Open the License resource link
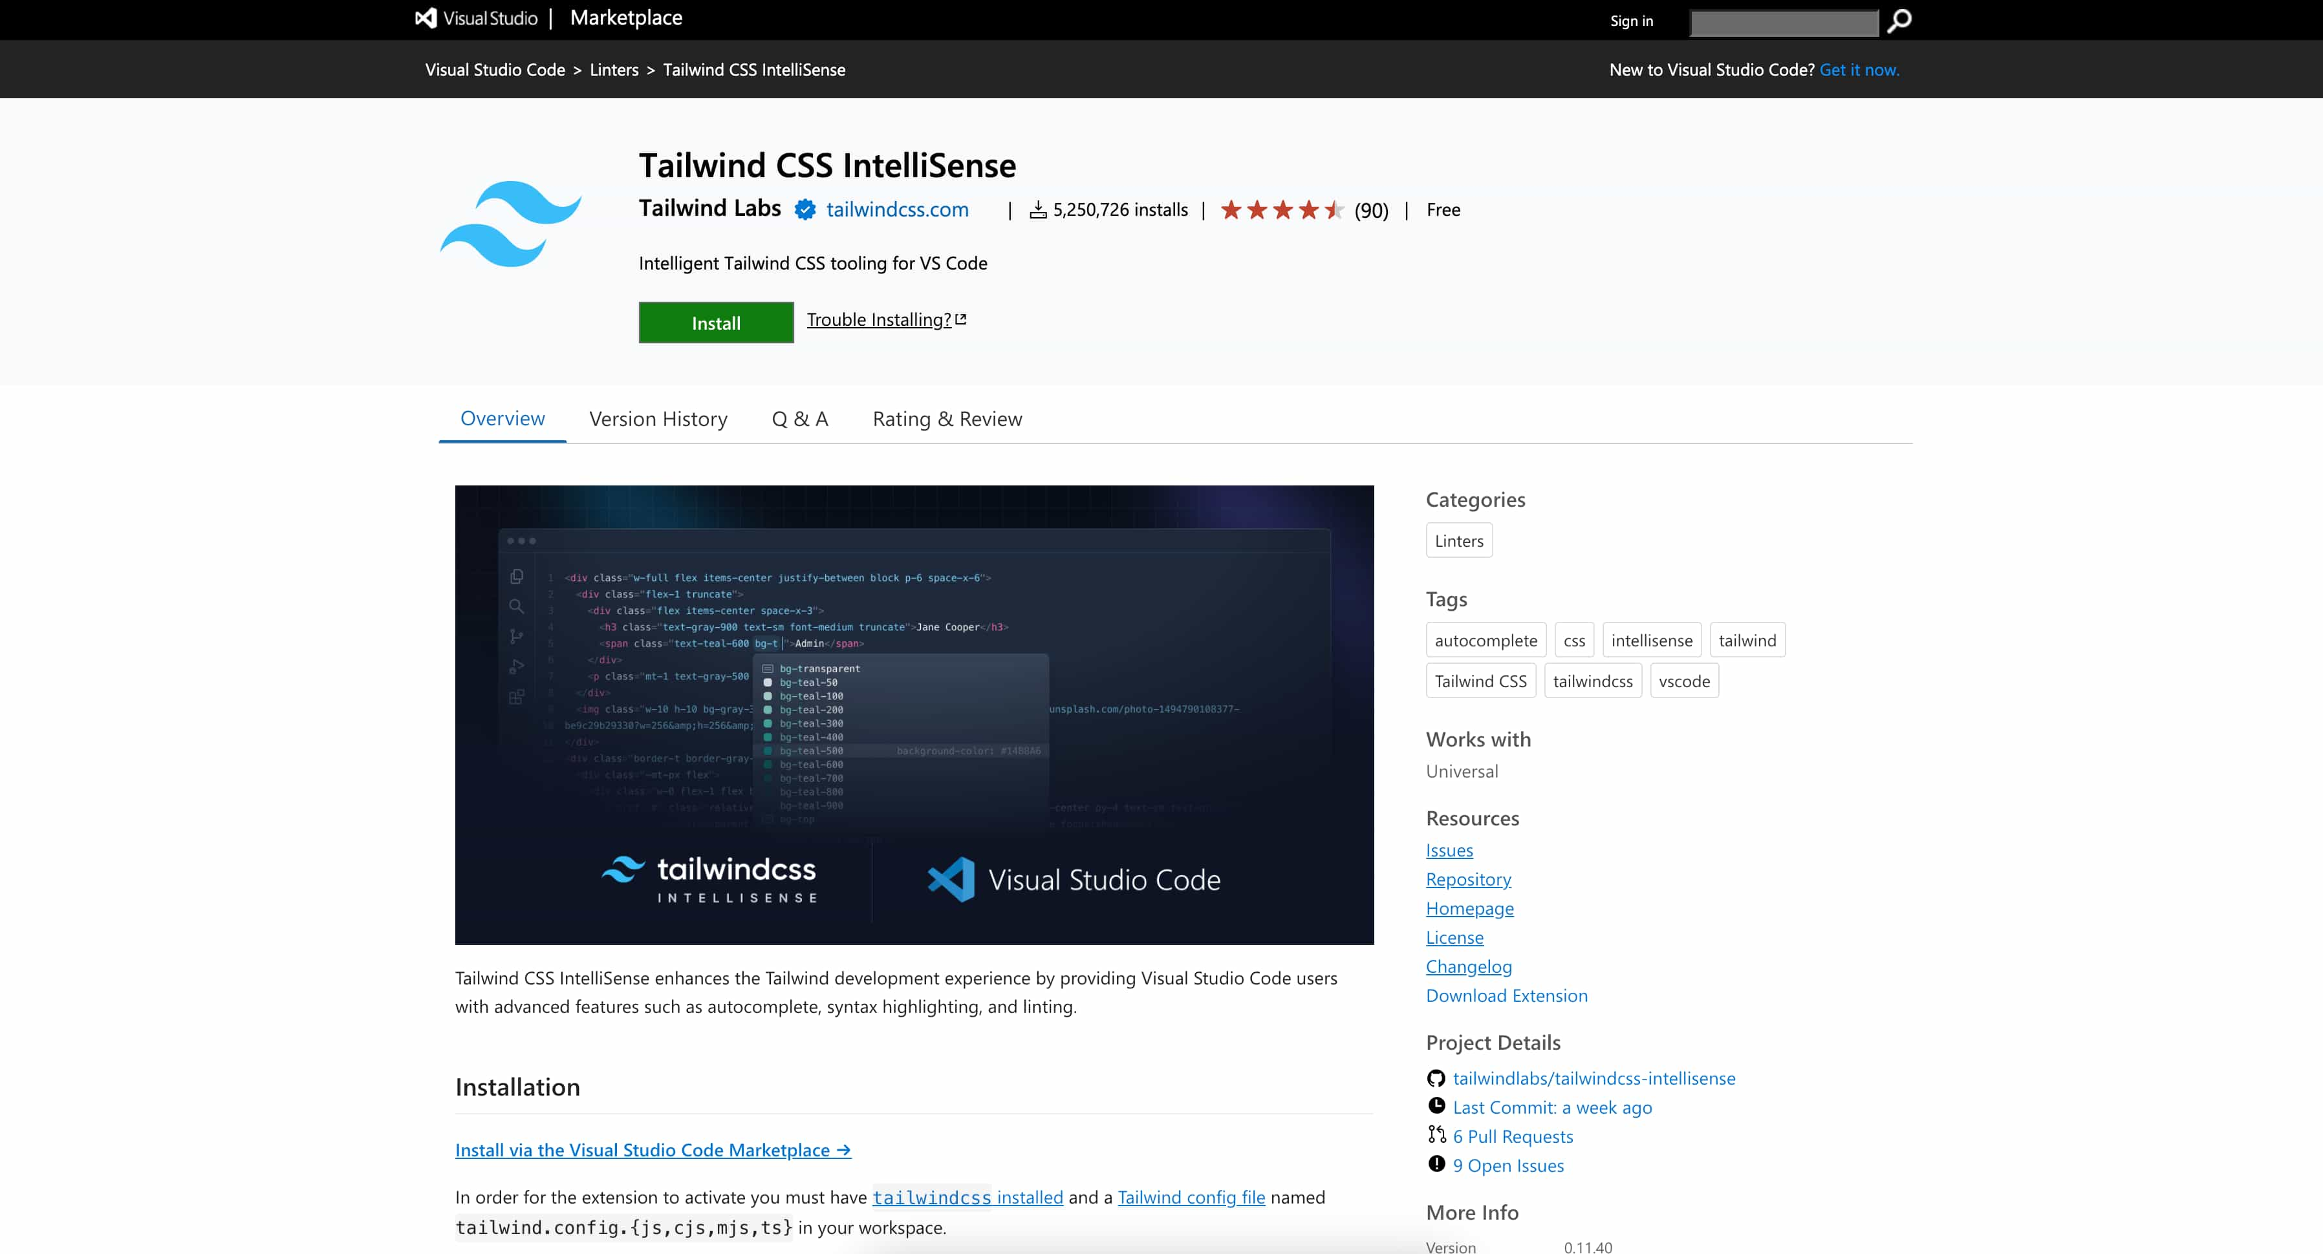The width and height of the screenshot is (2323, 1254). pos(1454,937)
